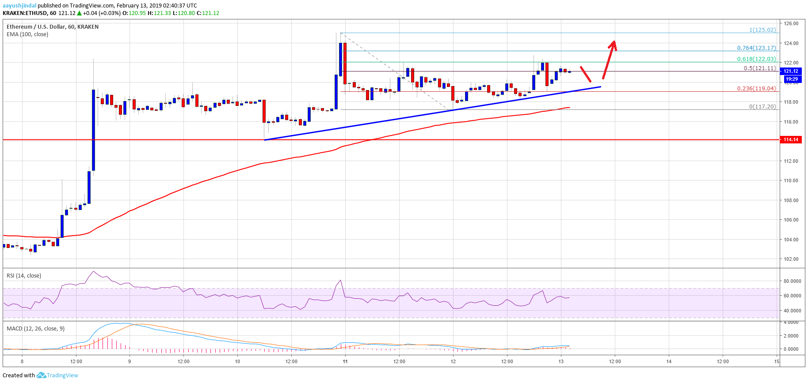Click the RSI (14, close) indicator label

[24, 276]
